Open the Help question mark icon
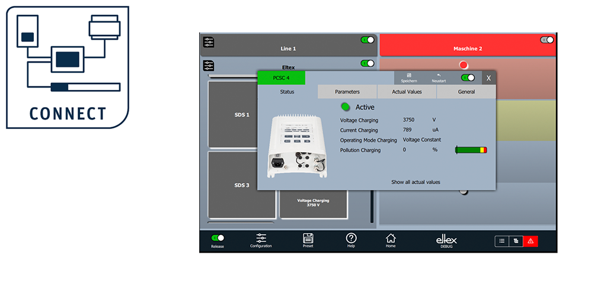The width and height of the screenshot is (607, 284). [351, 238]
